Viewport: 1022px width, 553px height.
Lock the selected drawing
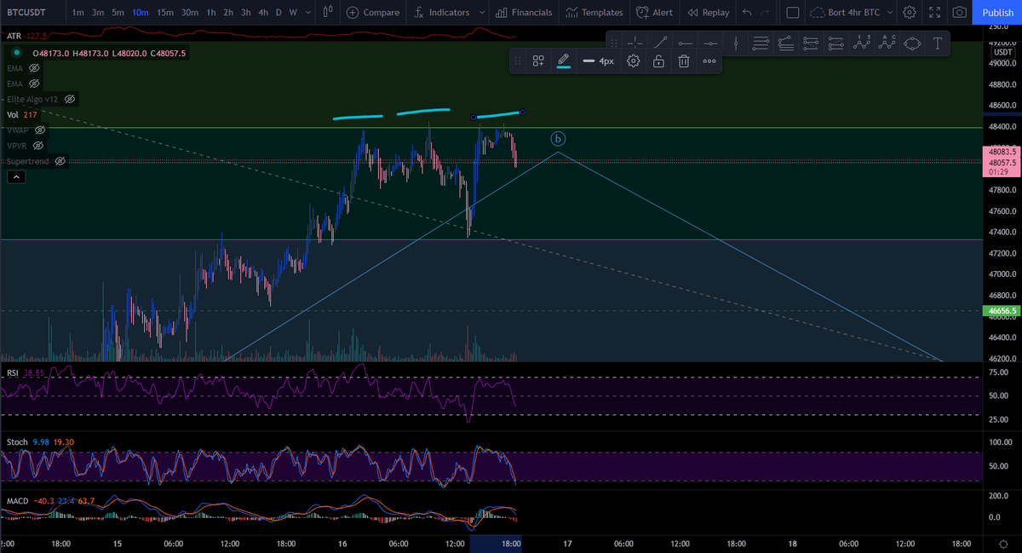pyautogui.click(x=658, y=61)
